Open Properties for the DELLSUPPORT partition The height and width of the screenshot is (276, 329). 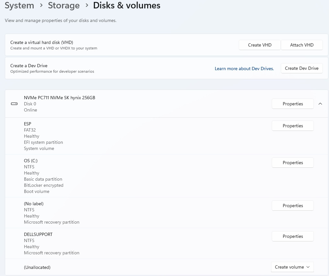pyautogui.click(x=292, y=236)
